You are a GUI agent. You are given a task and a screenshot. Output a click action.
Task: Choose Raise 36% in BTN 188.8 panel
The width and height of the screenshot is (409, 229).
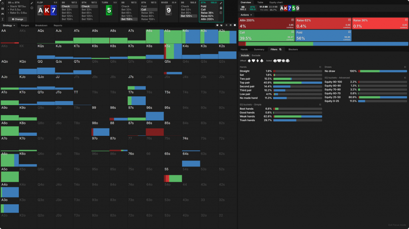[207, 13]
